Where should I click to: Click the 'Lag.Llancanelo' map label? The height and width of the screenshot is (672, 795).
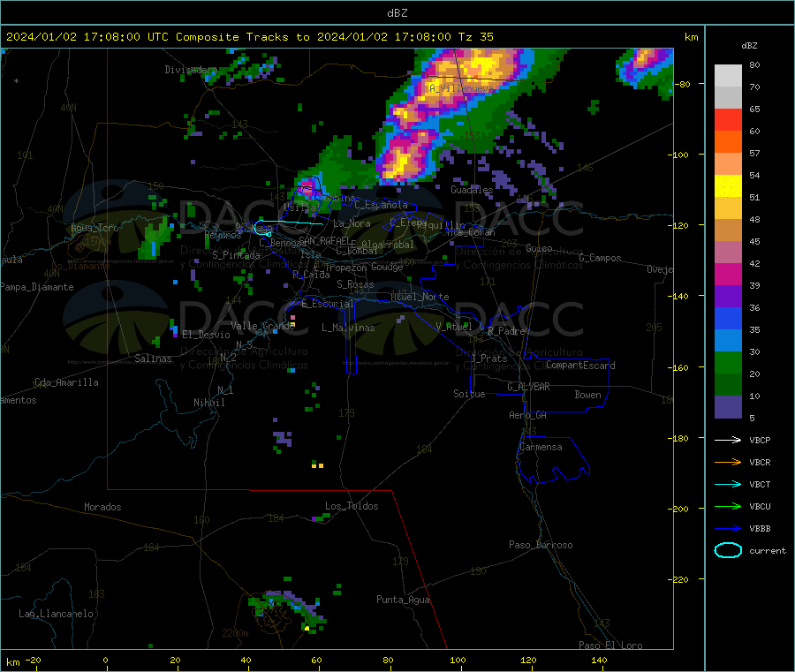[57, 614]
